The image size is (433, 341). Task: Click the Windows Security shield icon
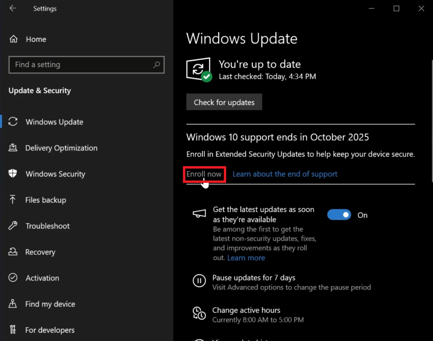(13, 174)
